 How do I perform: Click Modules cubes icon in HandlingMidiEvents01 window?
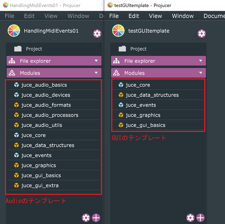tap(12, 73)
